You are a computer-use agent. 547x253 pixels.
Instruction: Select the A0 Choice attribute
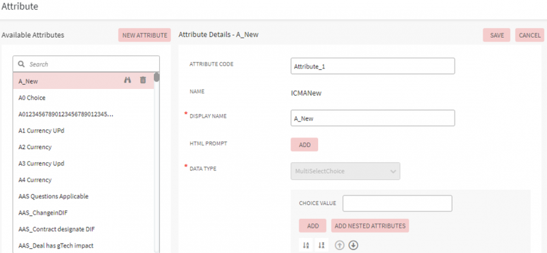(x=83, y=98)
